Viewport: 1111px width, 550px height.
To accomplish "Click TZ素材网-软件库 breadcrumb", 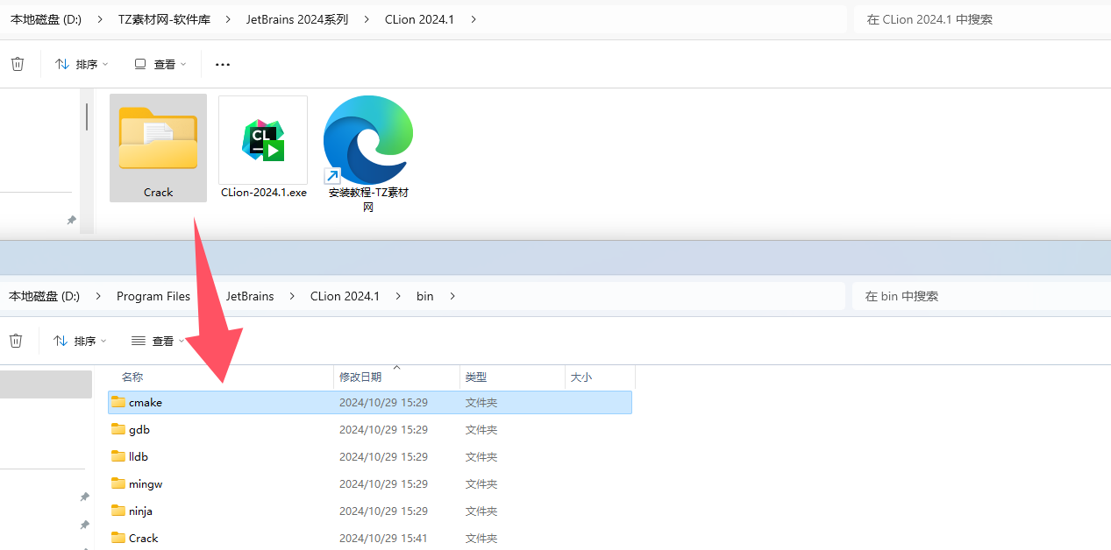I will click(165, 19).
